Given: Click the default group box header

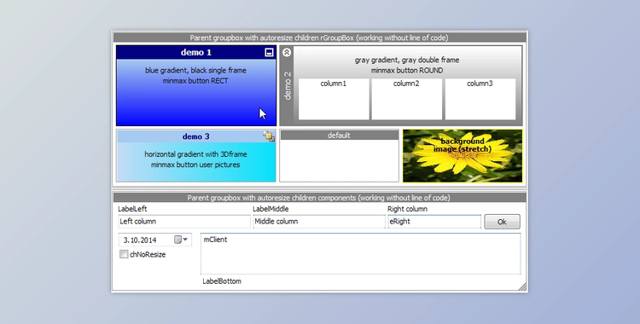Looking at the screenshot, I should 339,135.
